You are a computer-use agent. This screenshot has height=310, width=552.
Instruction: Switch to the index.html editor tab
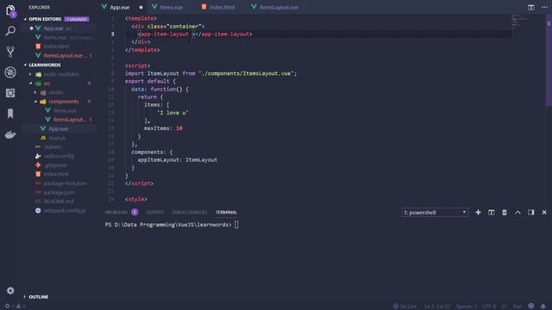[222, 8]
